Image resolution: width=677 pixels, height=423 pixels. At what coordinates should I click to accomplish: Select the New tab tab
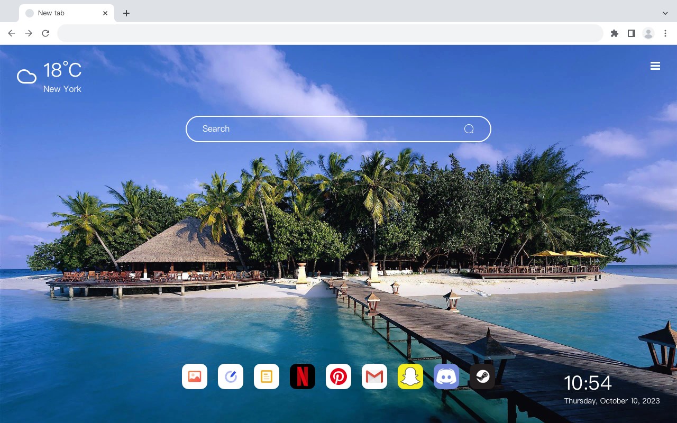click(x=67, y=13)
